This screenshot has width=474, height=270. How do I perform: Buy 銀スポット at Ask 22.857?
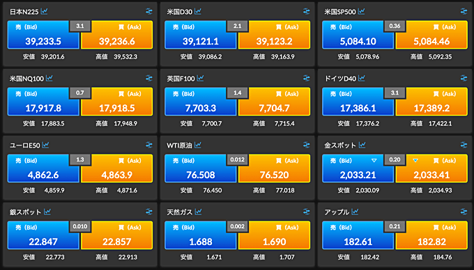point(117,235)
